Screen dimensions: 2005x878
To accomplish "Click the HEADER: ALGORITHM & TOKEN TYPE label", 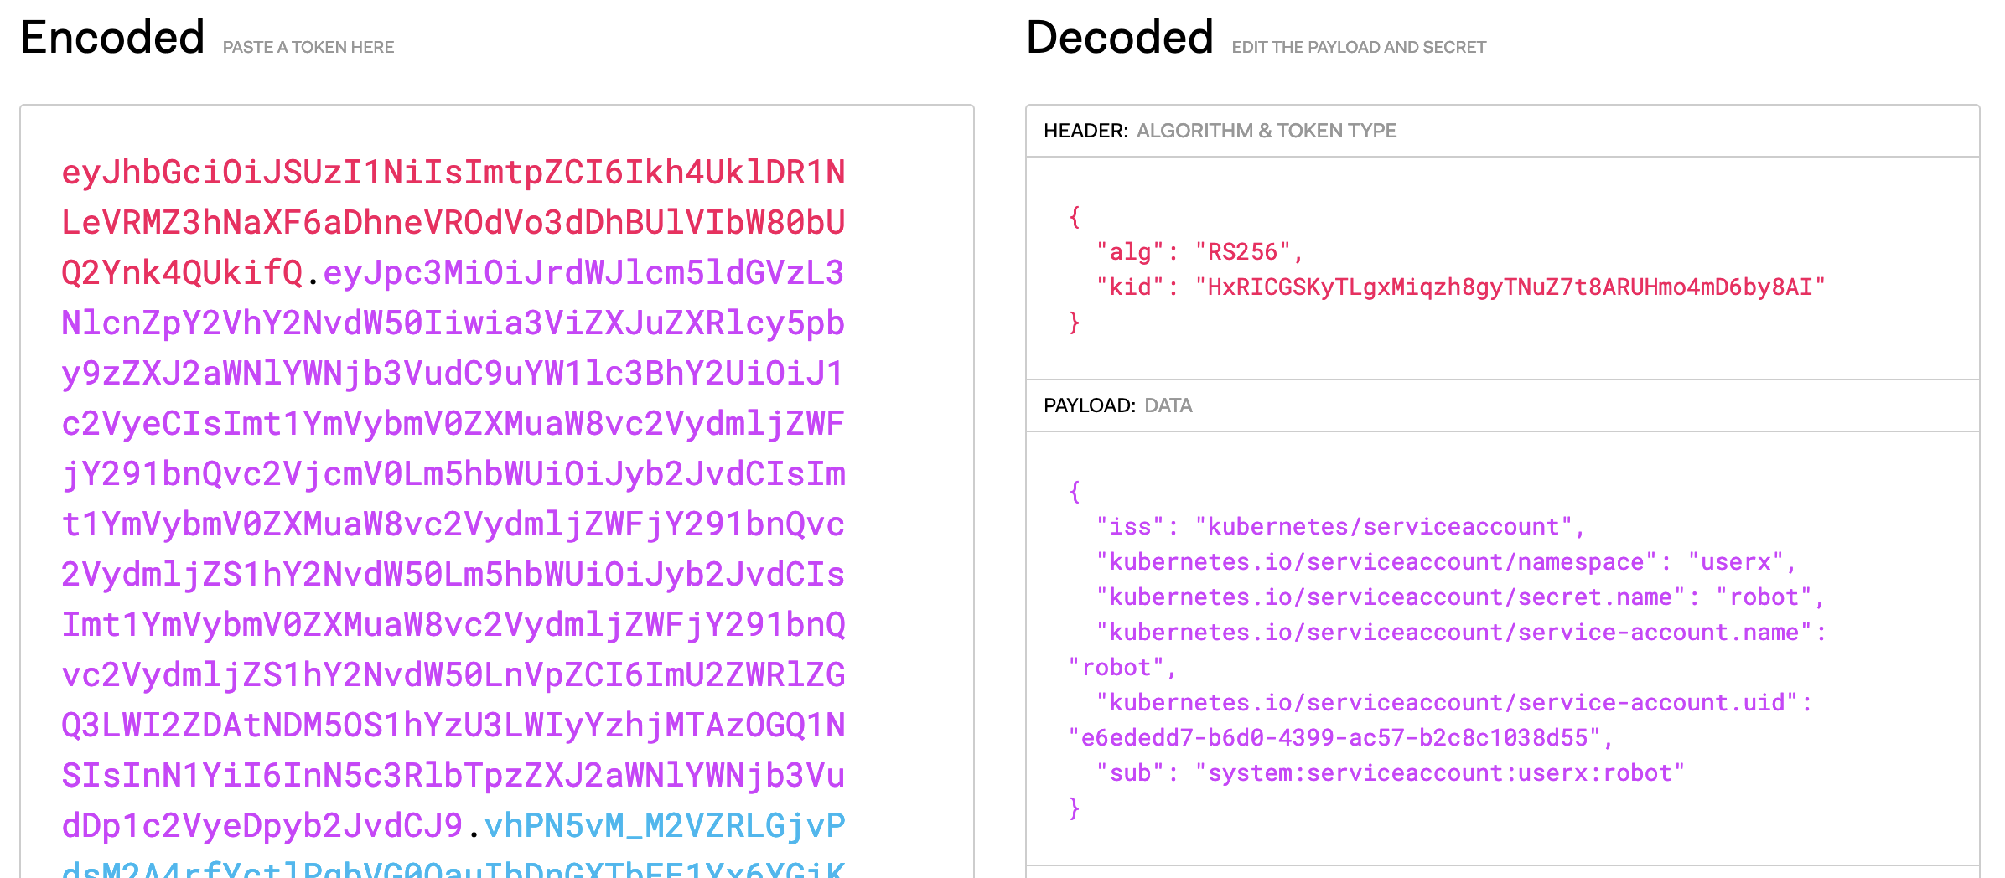I will pos(1220,131).
